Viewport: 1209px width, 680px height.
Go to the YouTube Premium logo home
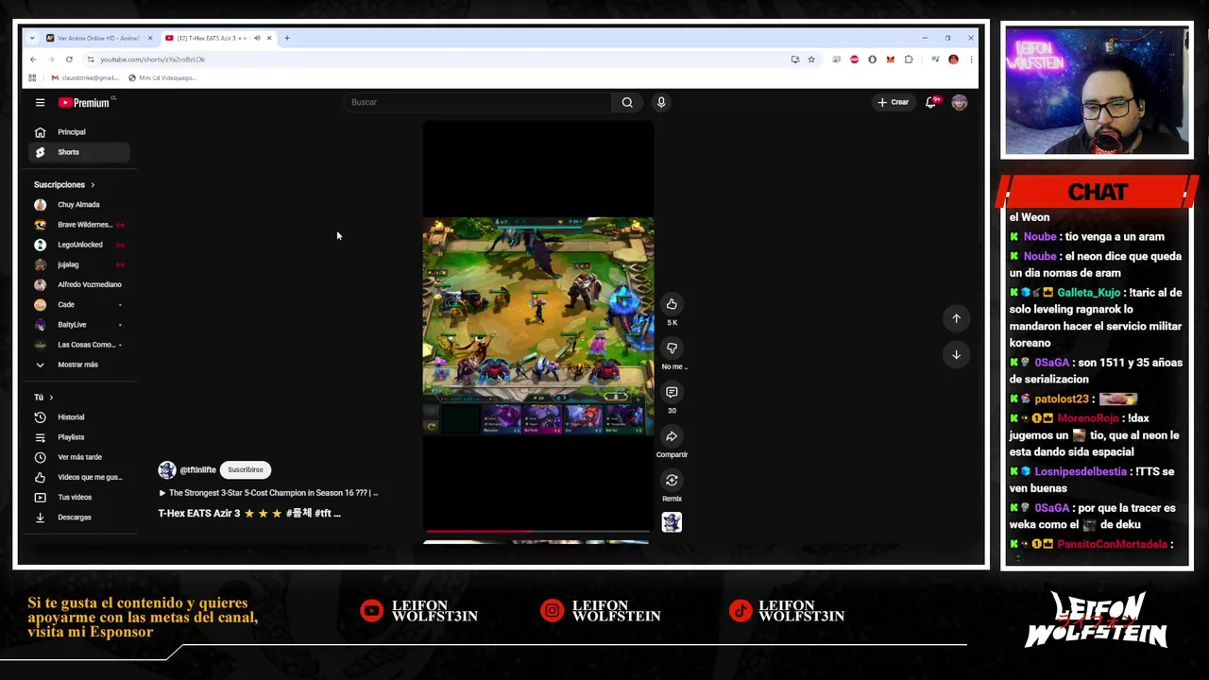click(x=85, y=102)
